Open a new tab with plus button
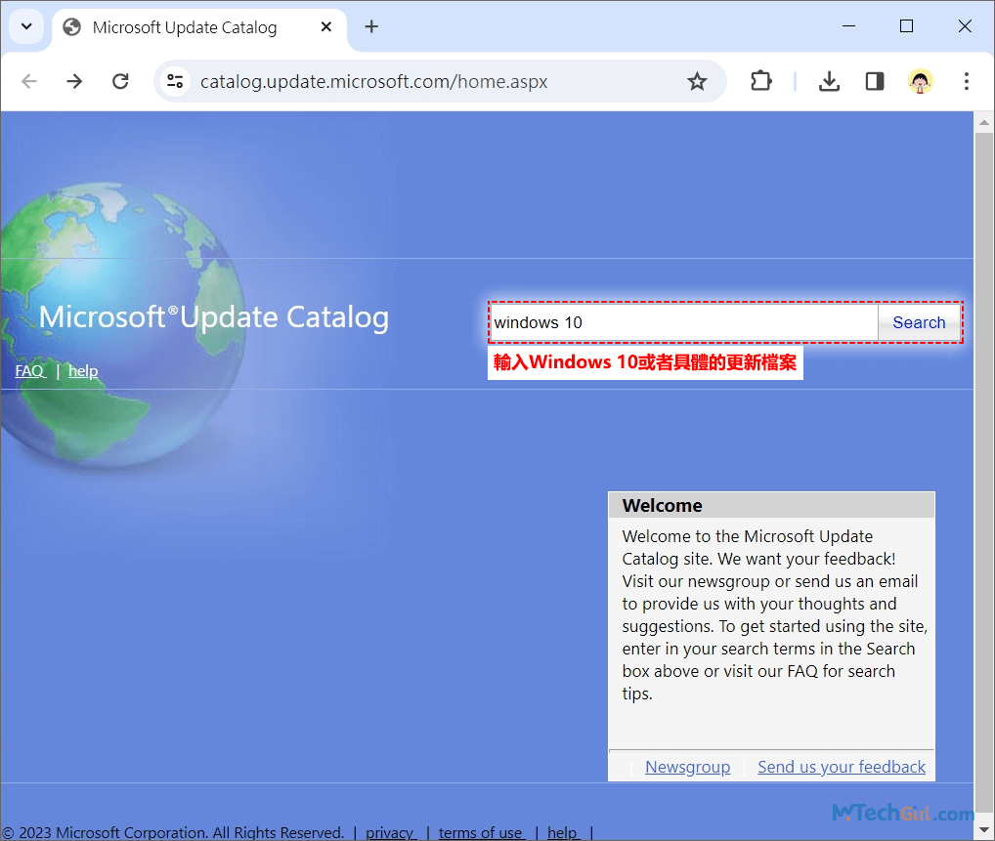The width and height of the screenshot is (995, 841). pyautogui.click(x=371, y=26)
